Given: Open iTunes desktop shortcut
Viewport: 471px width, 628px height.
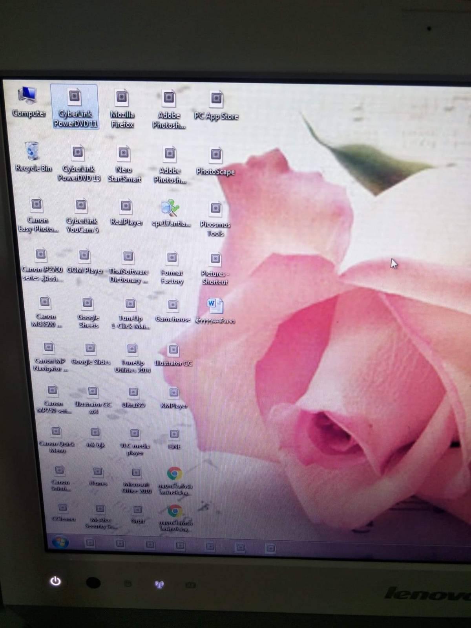Looking at the screenshot, I should coord(98,476).
